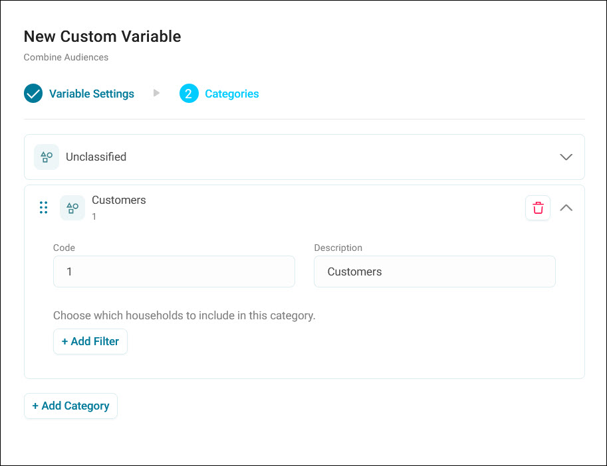Click into the Code input field

click(174, 272)
